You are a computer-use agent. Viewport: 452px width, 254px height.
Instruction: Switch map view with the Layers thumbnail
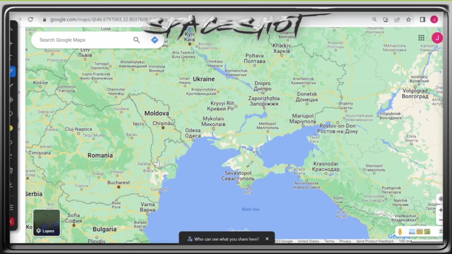47,223
